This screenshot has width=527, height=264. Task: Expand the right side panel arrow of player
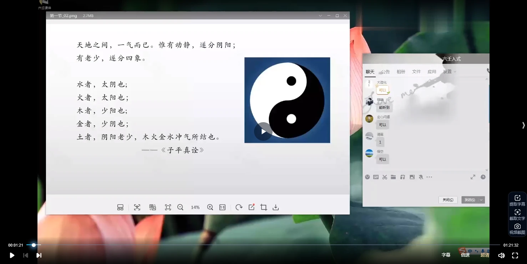[x=523, y=125]
